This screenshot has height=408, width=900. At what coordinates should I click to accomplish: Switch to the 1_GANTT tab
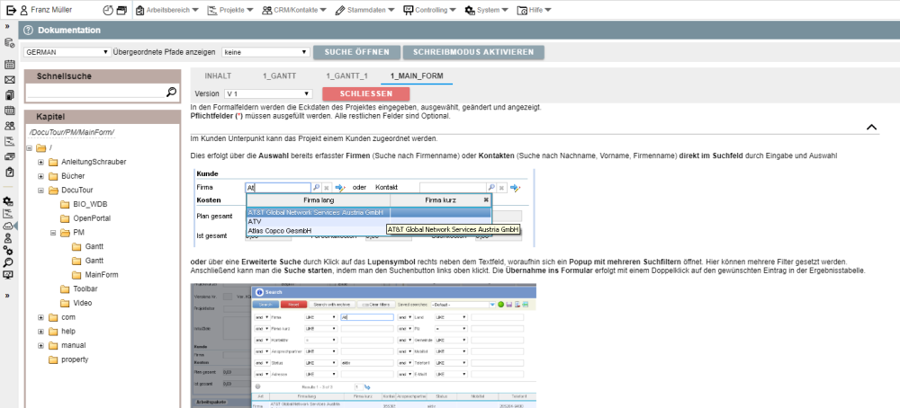click(281, 76)
